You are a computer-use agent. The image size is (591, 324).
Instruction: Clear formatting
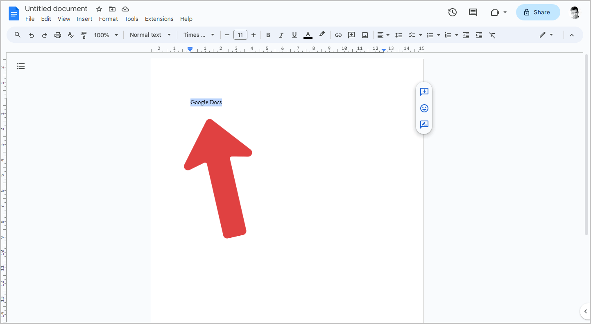[x=492, y=35]
